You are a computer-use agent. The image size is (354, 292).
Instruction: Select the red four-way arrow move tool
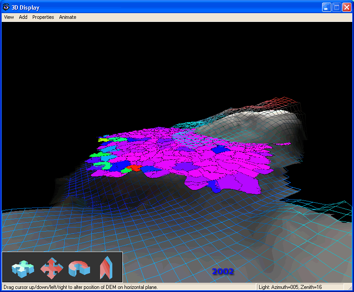(x=51, y=268)
